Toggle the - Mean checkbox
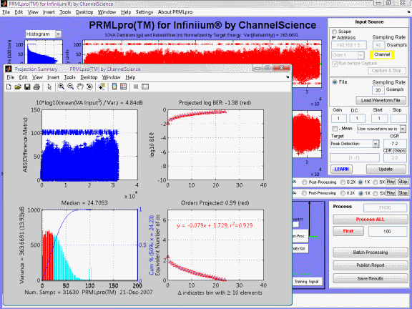This screenshot has height=309, width=412. coord(335,129)
